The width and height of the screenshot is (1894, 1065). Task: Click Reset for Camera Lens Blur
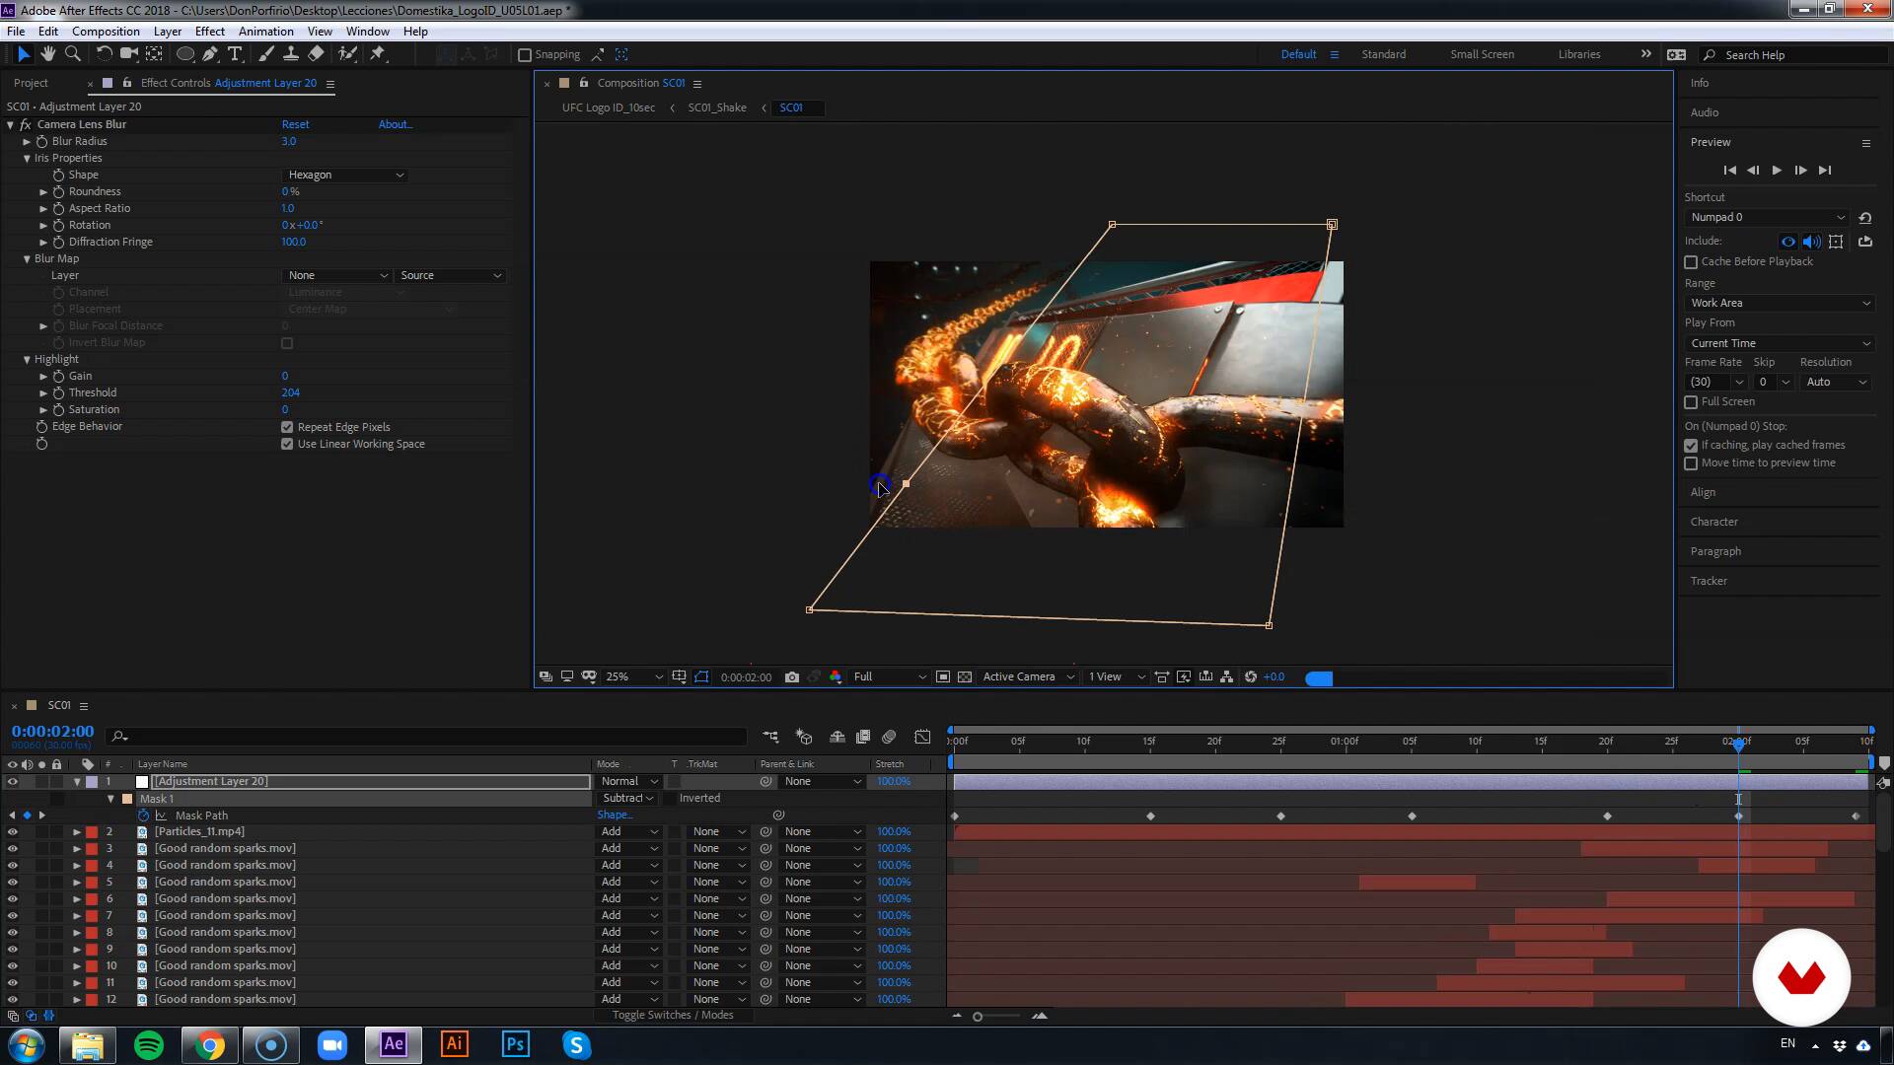coord(295,125)
